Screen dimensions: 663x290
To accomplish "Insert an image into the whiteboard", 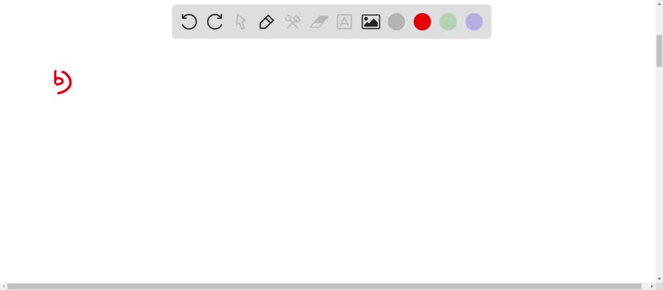I will [x=371, y=22].
